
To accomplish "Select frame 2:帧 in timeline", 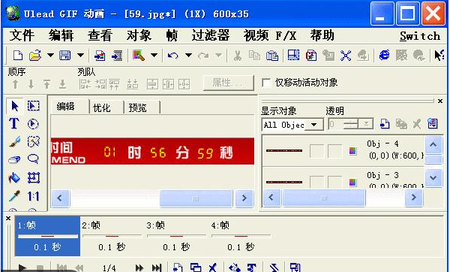I will coord(112,237).
